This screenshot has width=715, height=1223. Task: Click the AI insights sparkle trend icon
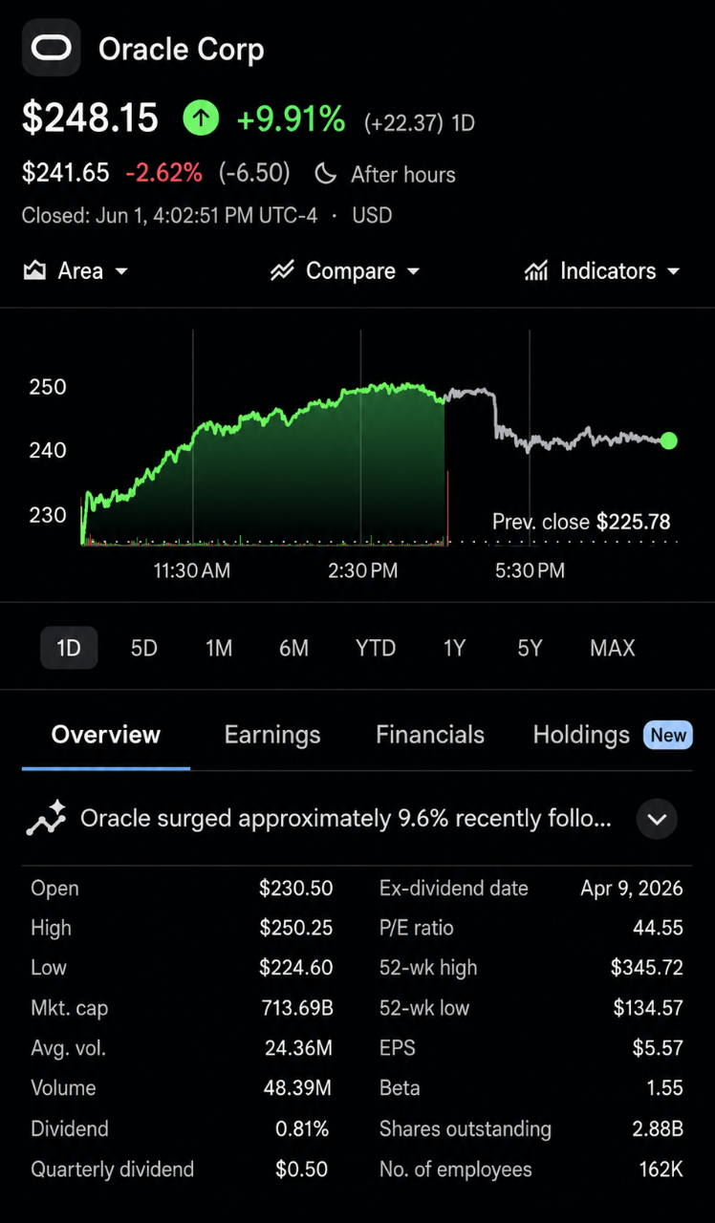click(x=46, y=819)
